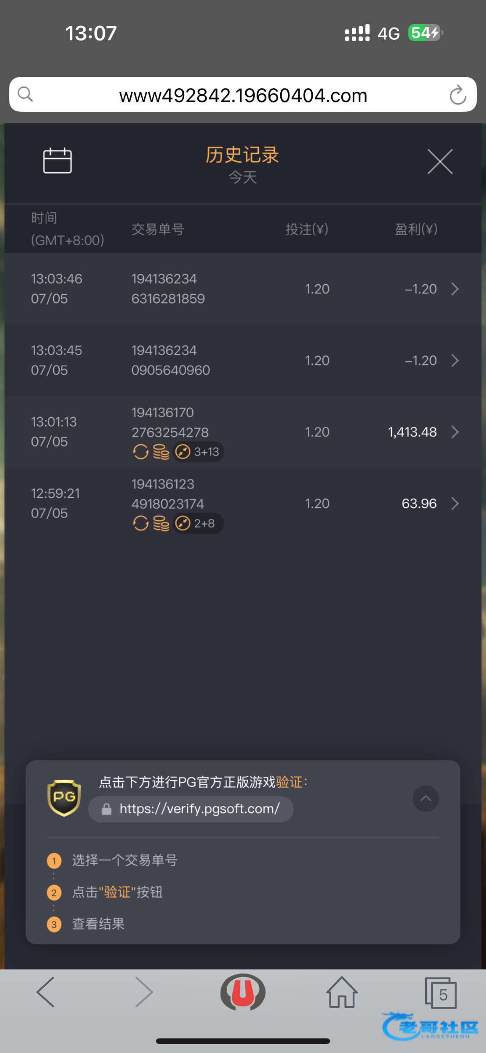Viewport: 486px width, 1053px height.
Task: Expand details for 13:03:45 transaction
Action: 455,360
